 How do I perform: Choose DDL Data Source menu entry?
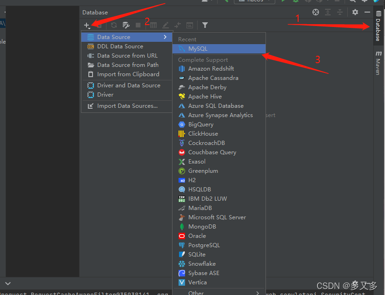126,46
